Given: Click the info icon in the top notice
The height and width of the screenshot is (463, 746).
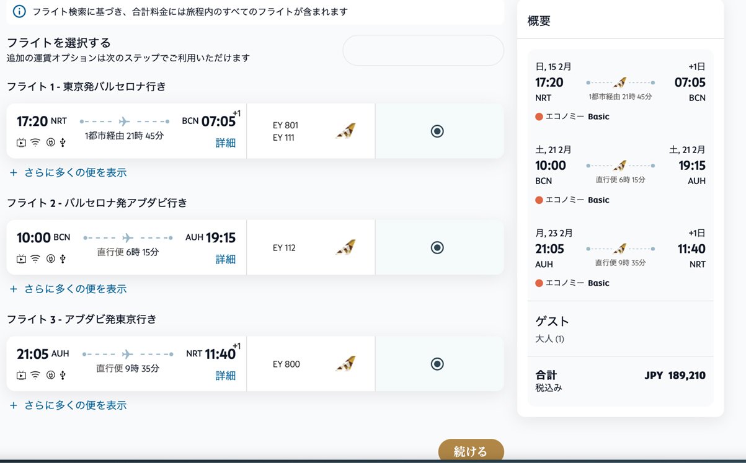Looking at the screenshot, I should (x=19, y=11).
